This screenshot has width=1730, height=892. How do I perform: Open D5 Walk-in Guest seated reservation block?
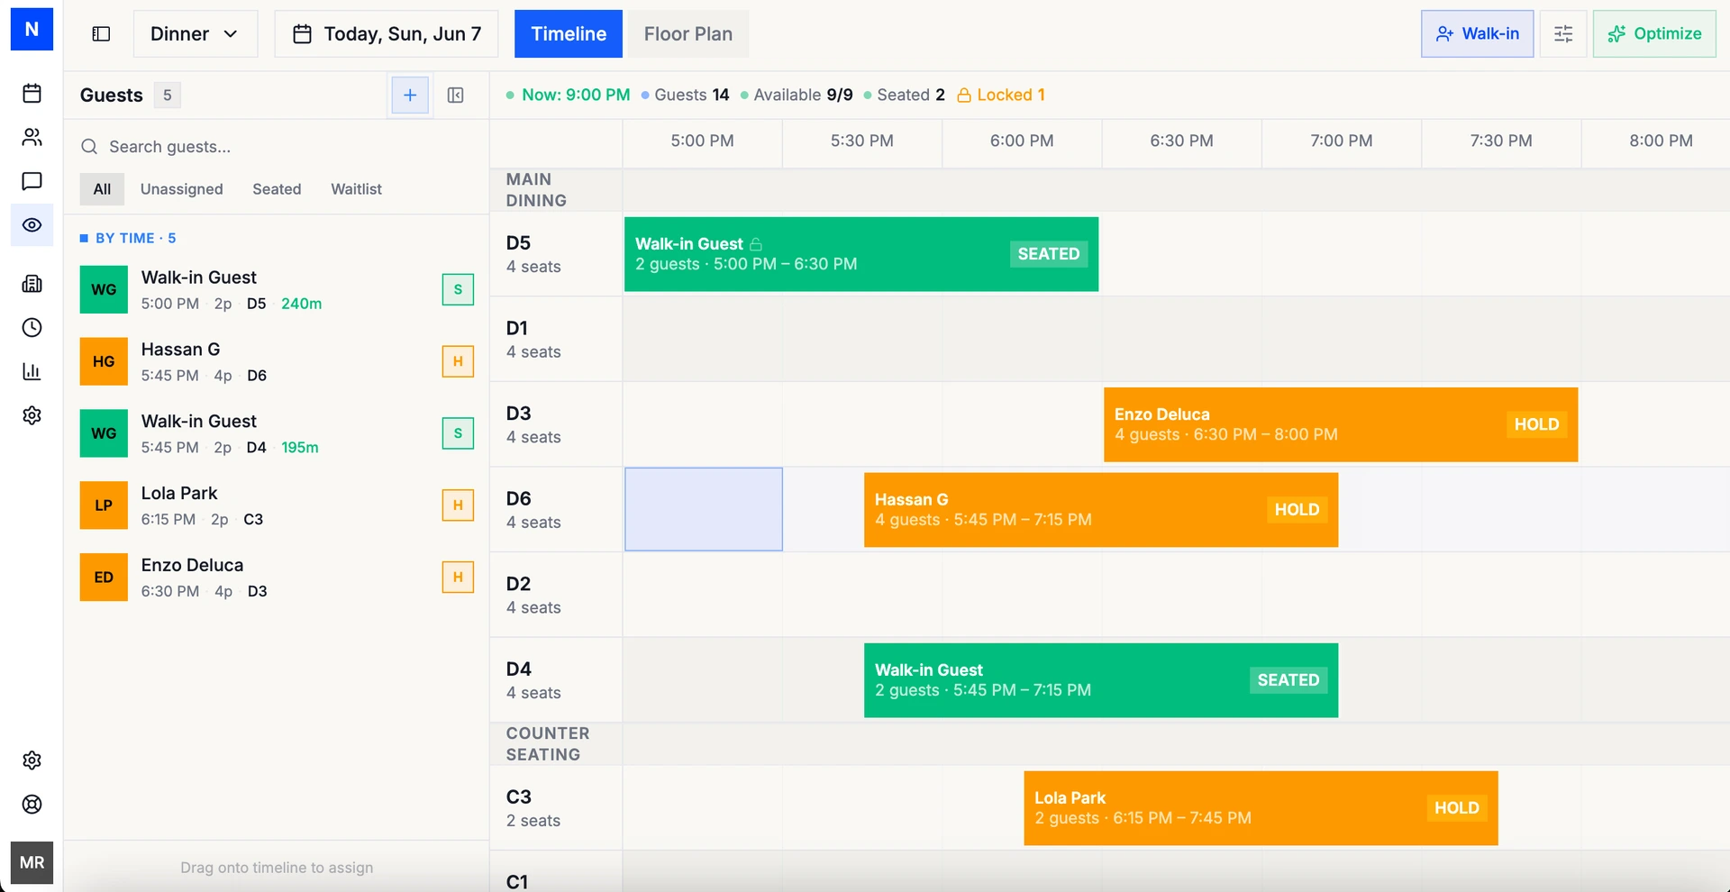(x=861, y=254)
